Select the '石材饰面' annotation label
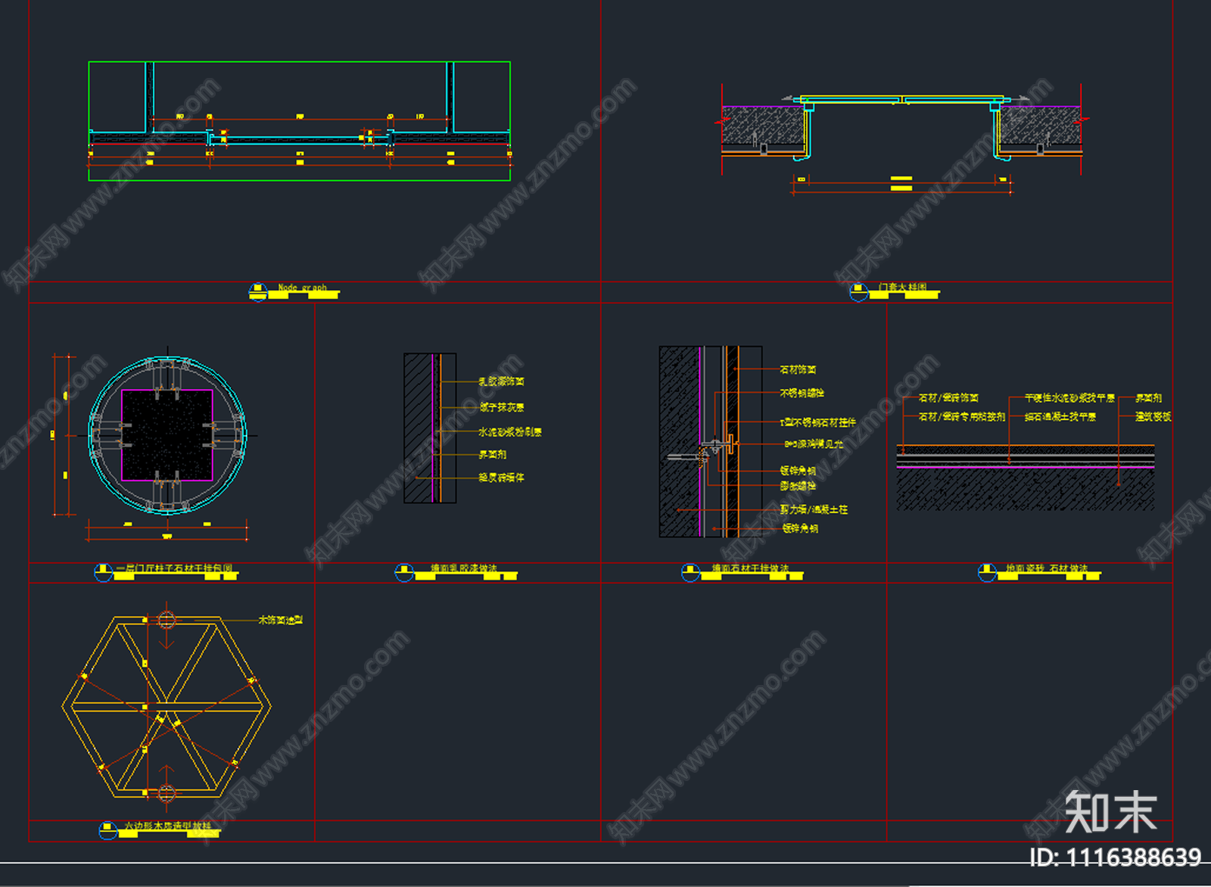The height and width of the screenshot is (887, 1211). coord(798,370)
